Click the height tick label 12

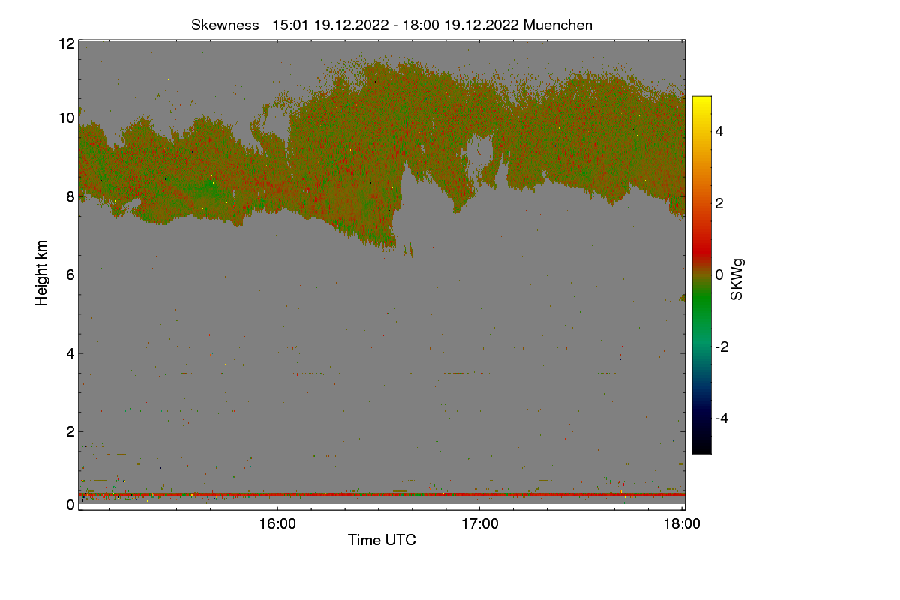66,43
